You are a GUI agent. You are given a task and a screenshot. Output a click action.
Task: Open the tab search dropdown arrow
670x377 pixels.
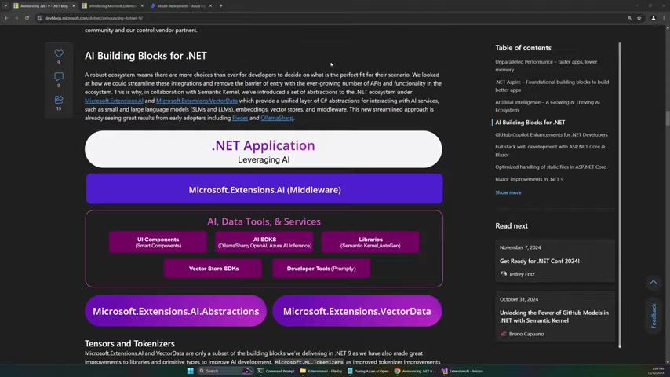5,6
